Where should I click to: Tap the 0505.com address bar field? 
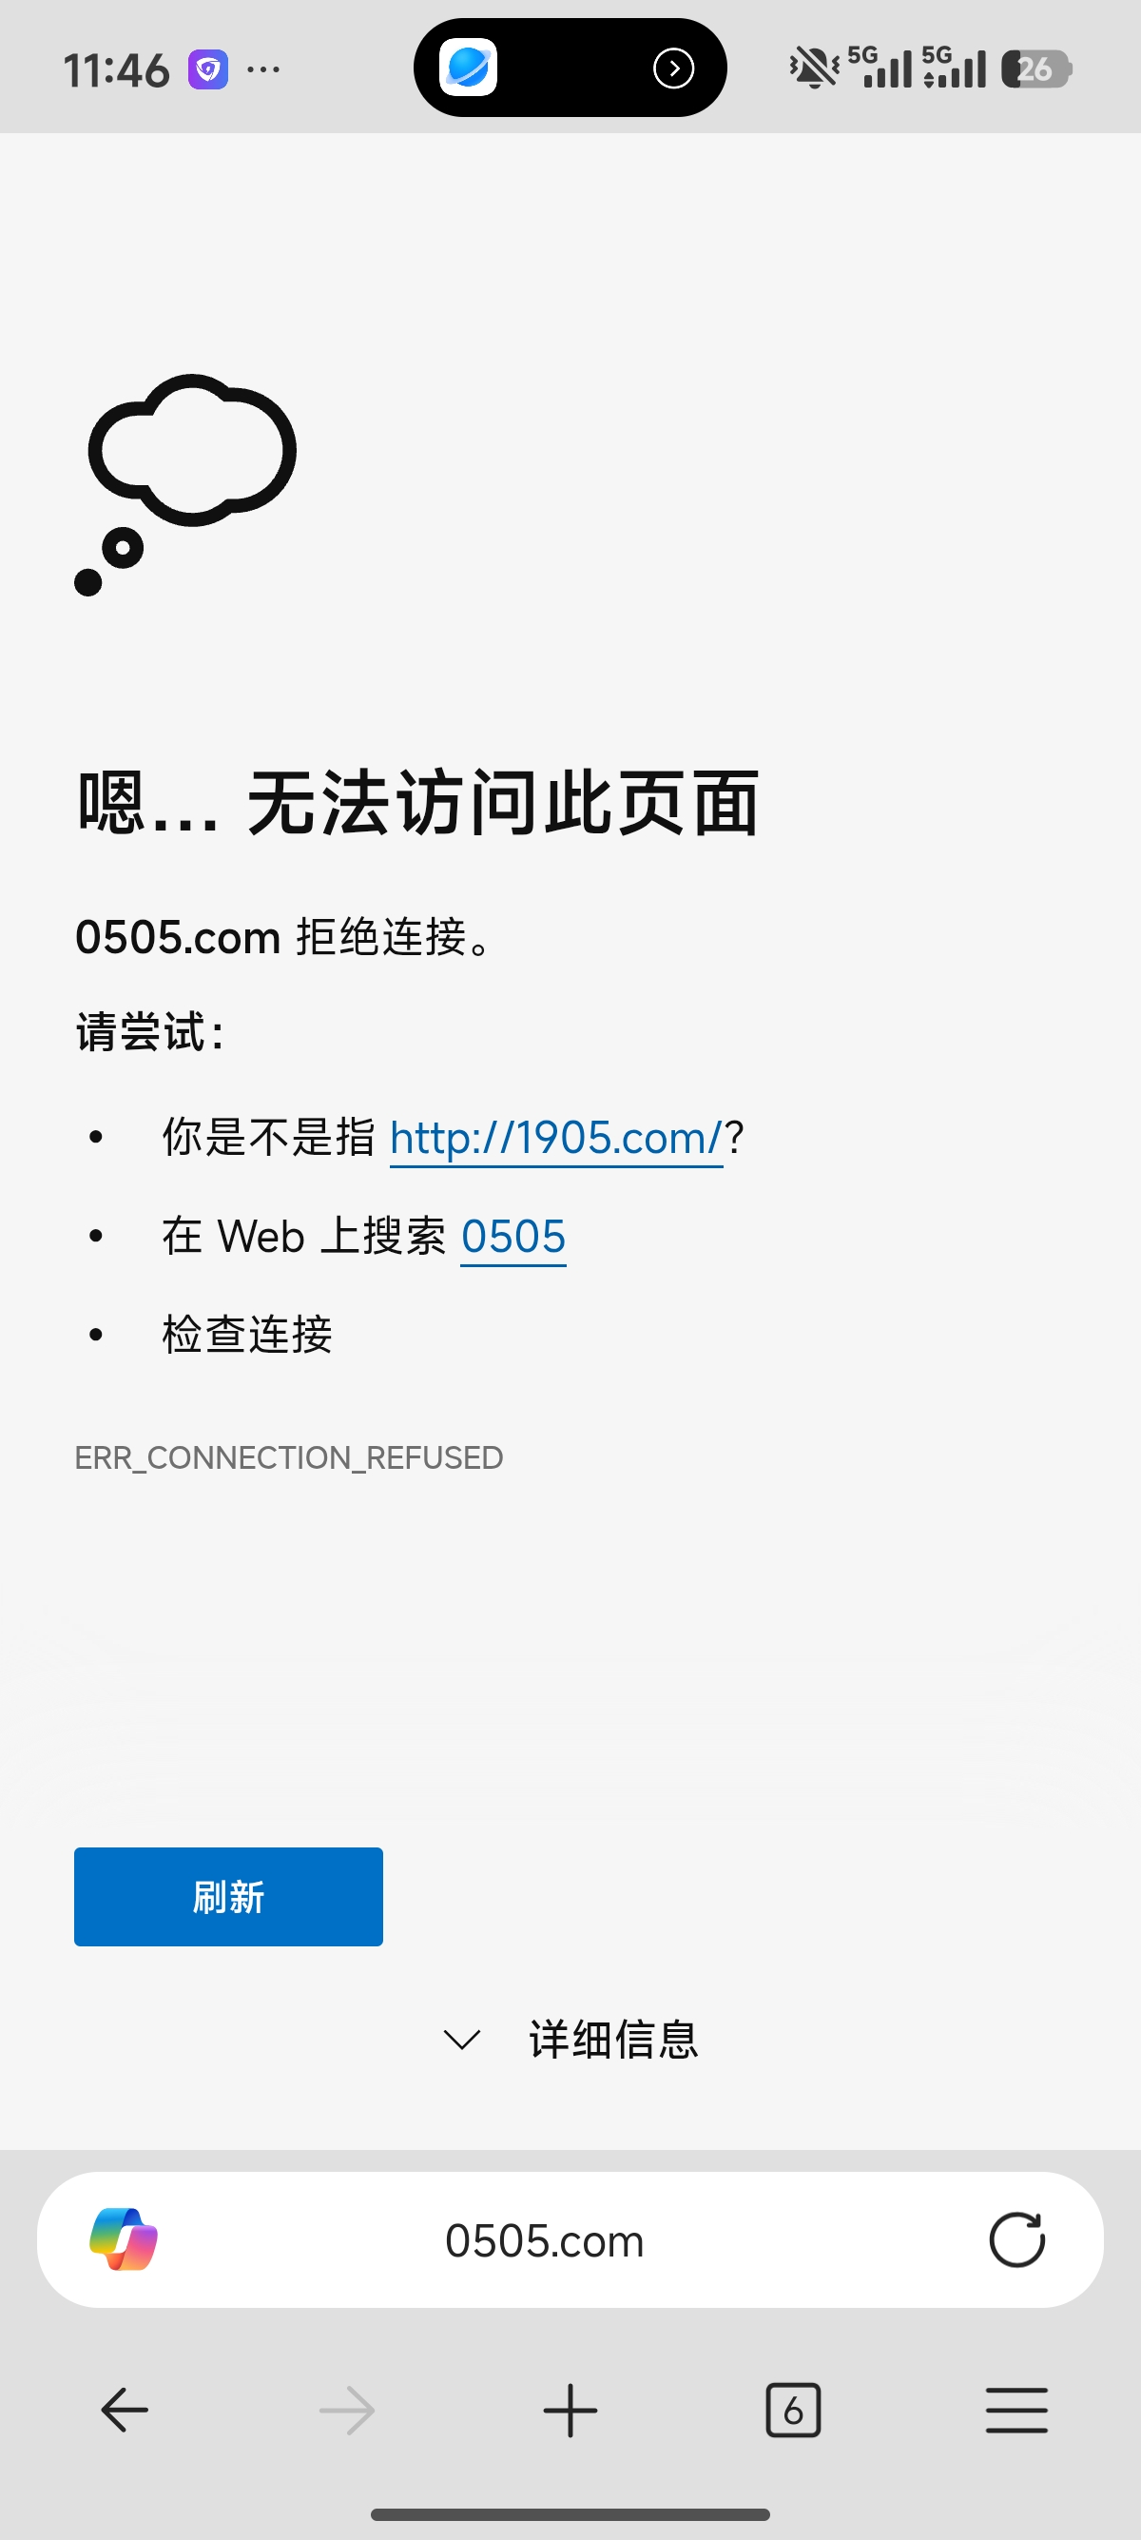pyautogui.click(x=570, y=2239)
